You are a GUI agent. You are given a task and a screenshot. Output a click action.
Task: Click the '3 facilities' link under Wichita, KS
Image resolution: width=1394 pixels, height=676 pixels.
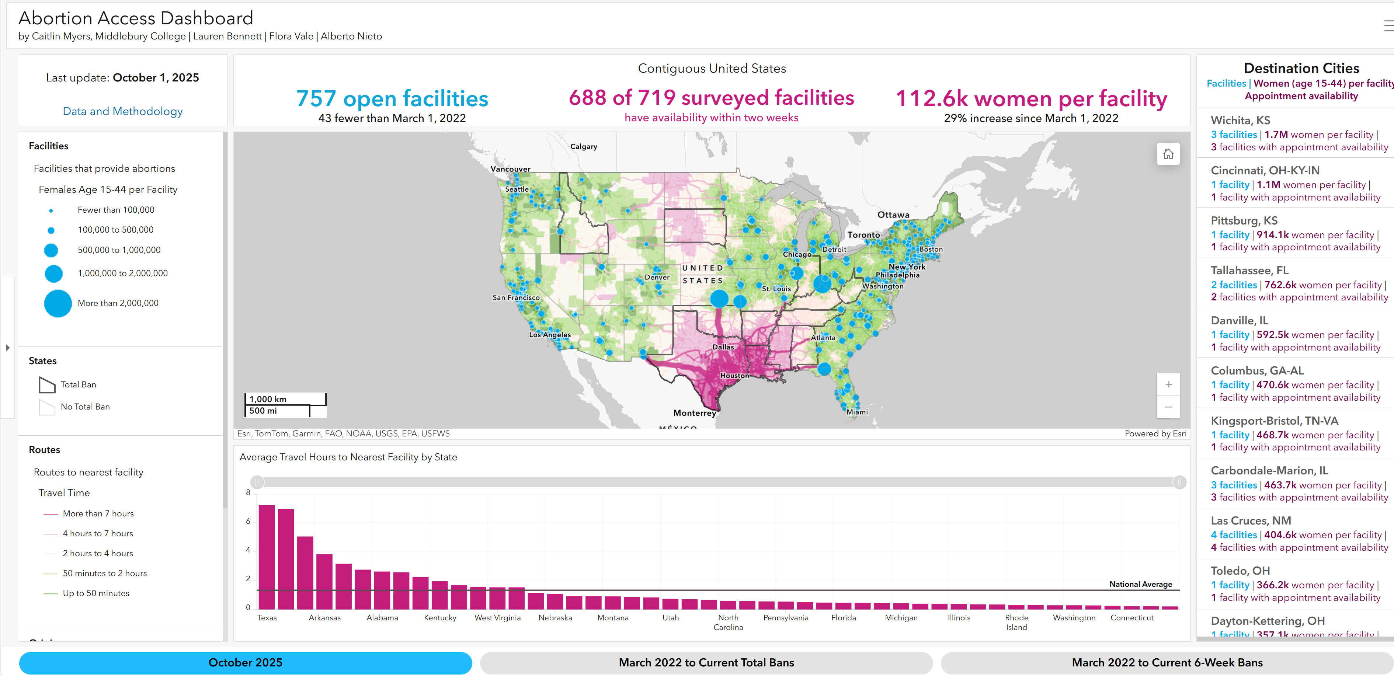pyautogui.click(x=1234, y=135)
